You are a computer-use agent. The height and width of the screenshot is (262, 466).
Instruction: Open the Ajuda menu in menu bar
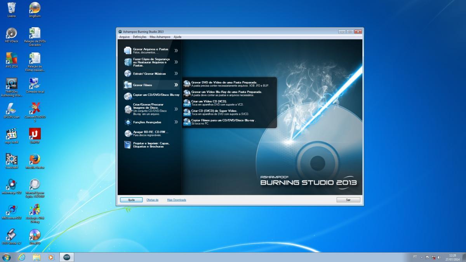click(177, 37)
